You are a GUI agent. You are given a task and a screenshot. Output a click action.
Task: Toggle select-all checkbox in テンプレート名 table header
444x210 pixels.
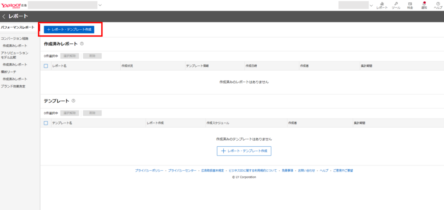point(46,123)
